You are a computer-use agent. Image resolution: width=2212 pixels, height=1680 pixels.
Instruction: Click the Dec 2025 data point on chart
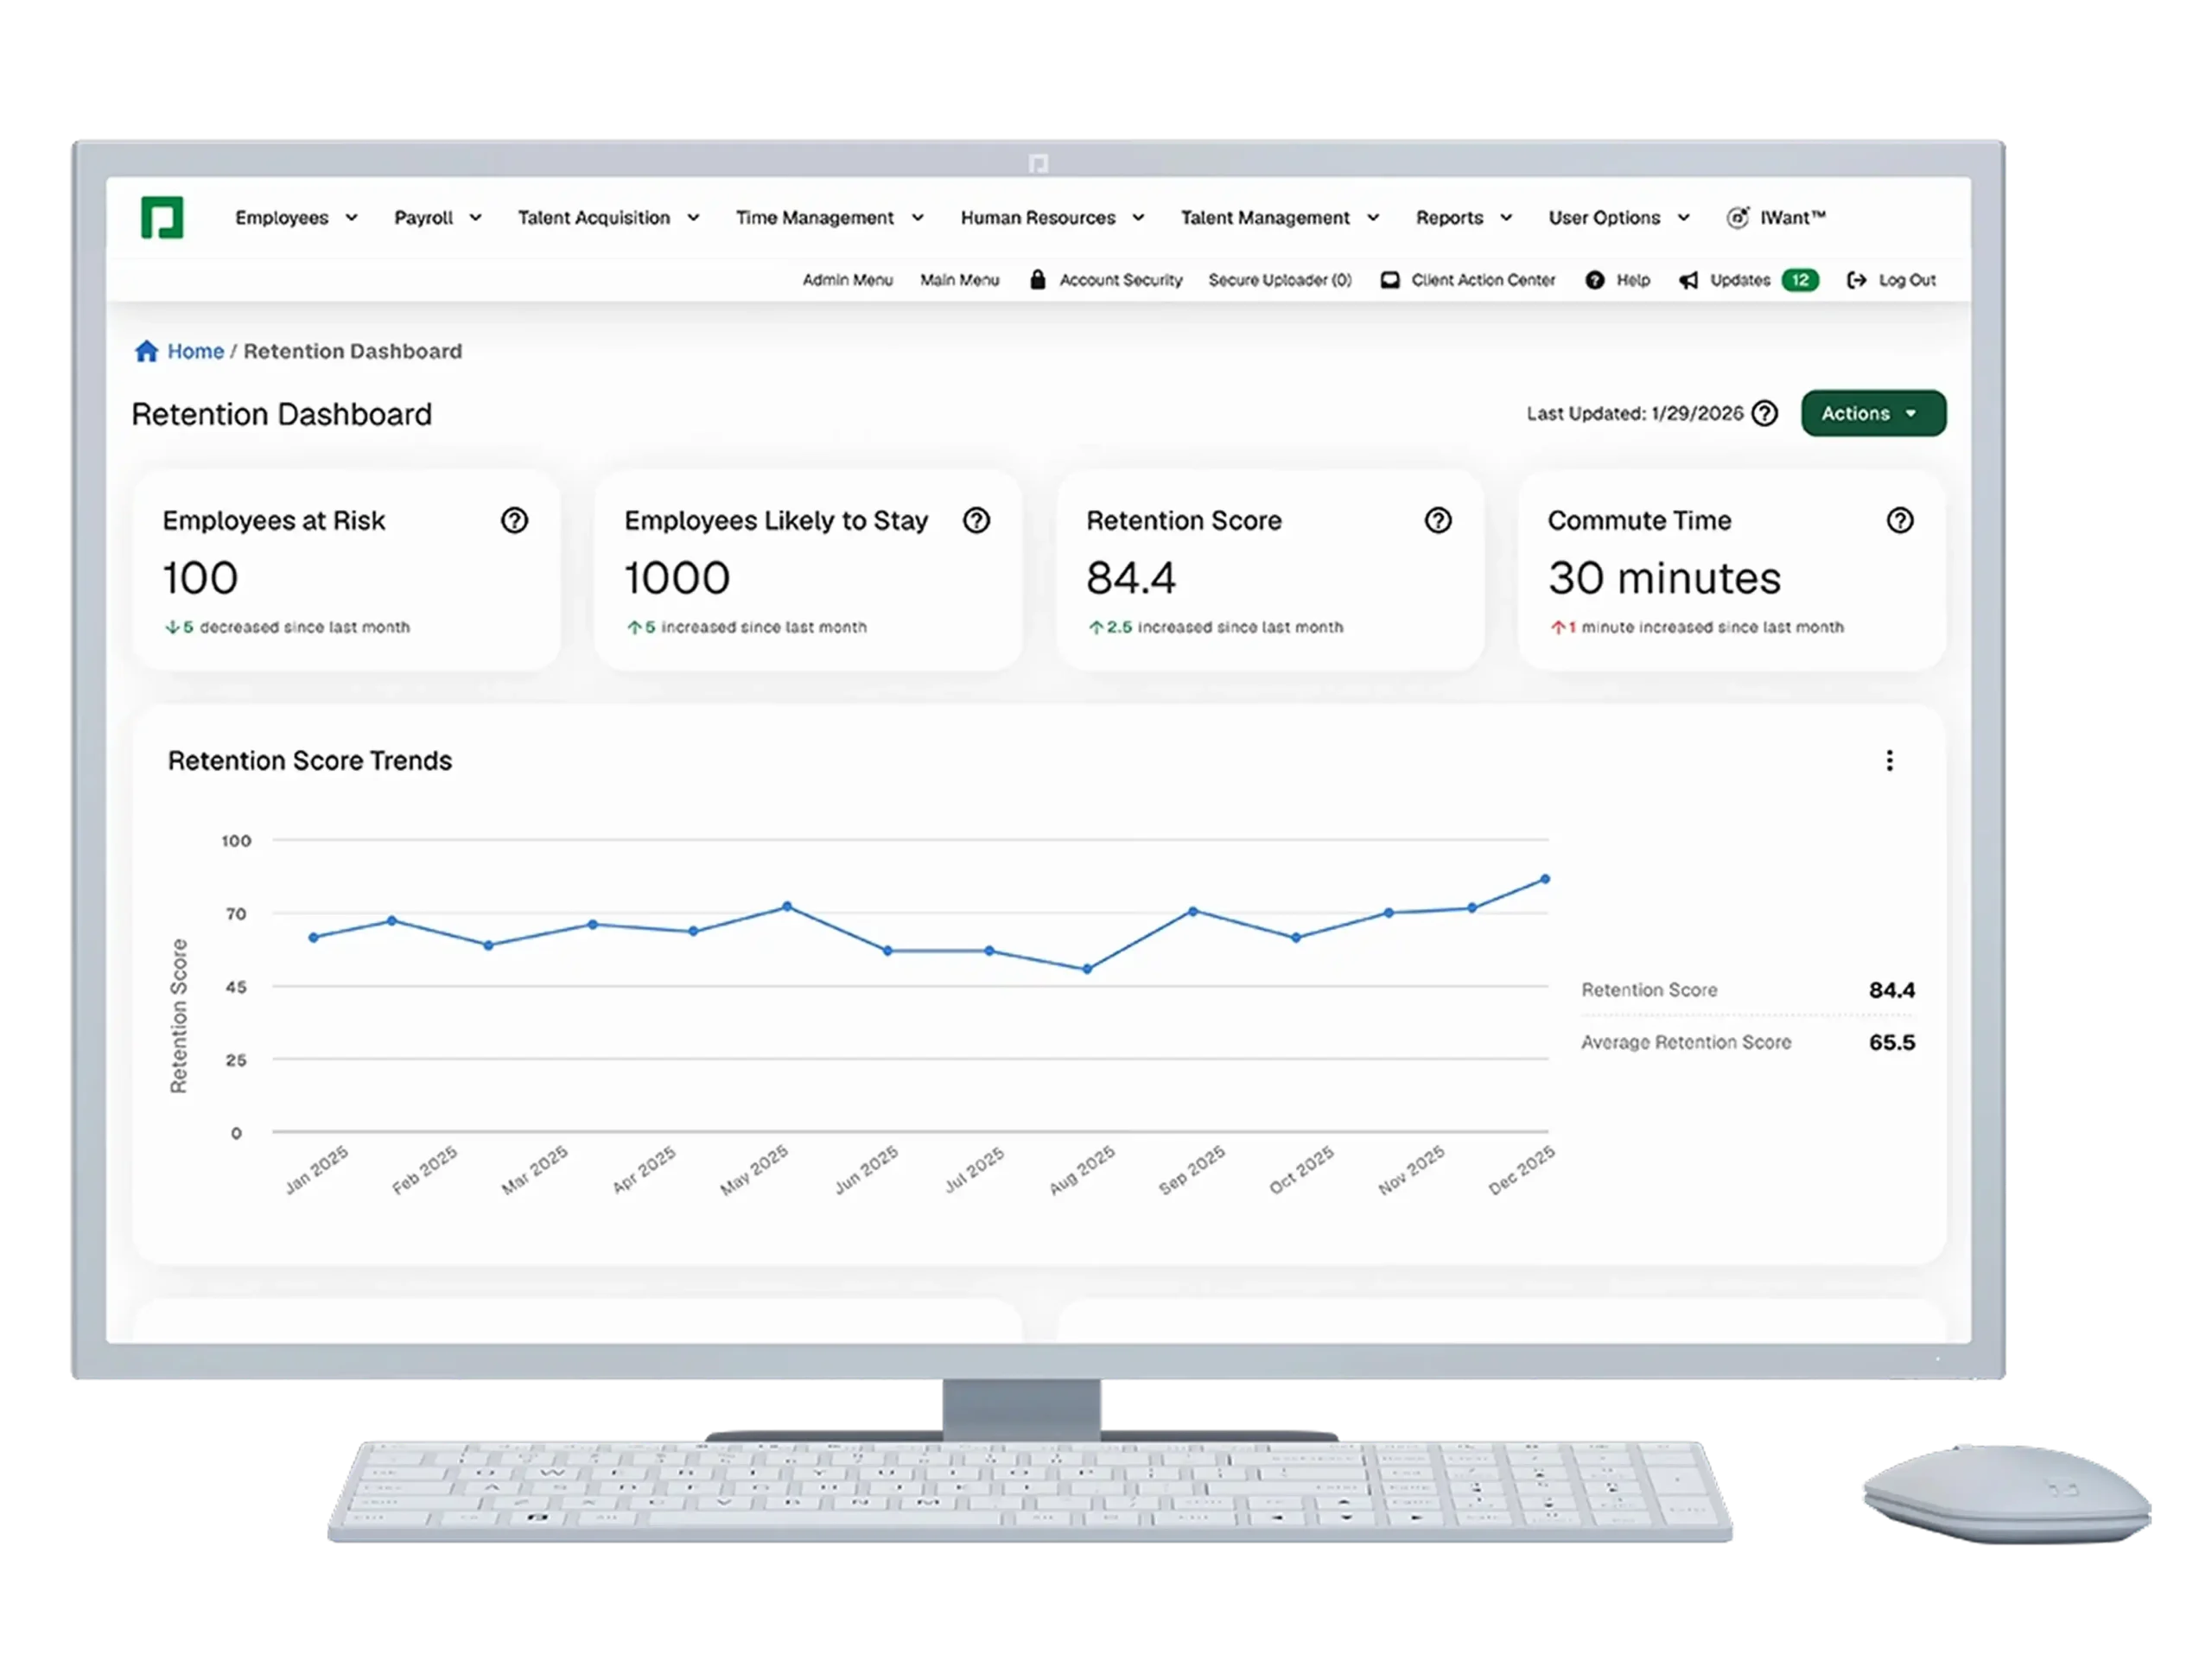(x=1545, y=879)
